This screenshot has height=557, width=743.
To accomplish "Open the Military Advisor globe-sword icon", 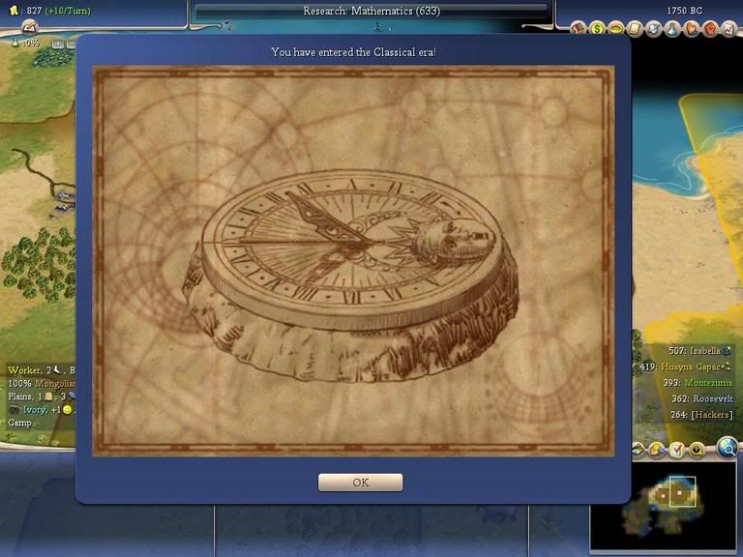I will (653, 29).
